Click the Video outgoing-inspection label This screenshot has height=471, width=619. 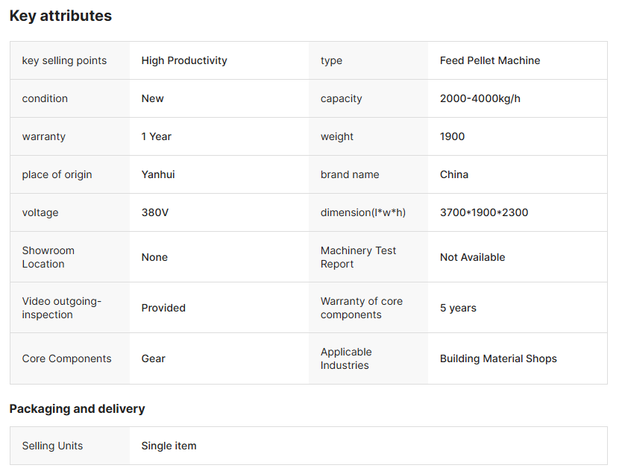click(62, 308)
